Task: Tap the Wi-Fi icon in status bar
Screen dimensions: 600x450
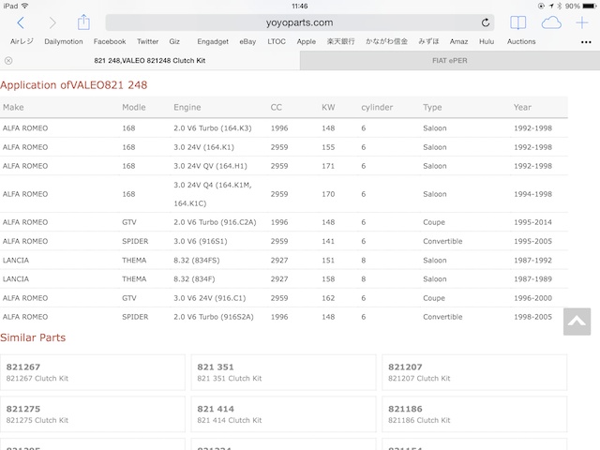Action: [25, 6]
